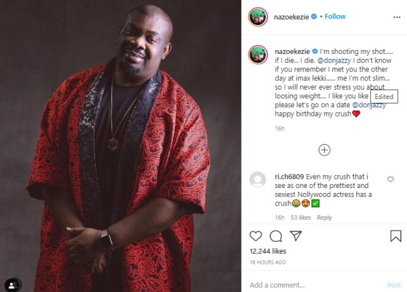Like the post with heart icon
The width and height of the screenshot is (407, 292).
pyautogui.click(x=255, y=236)
